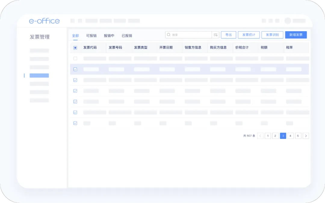Uncheck the last row checkbox
325x203 pixels.
pos(75,123)
